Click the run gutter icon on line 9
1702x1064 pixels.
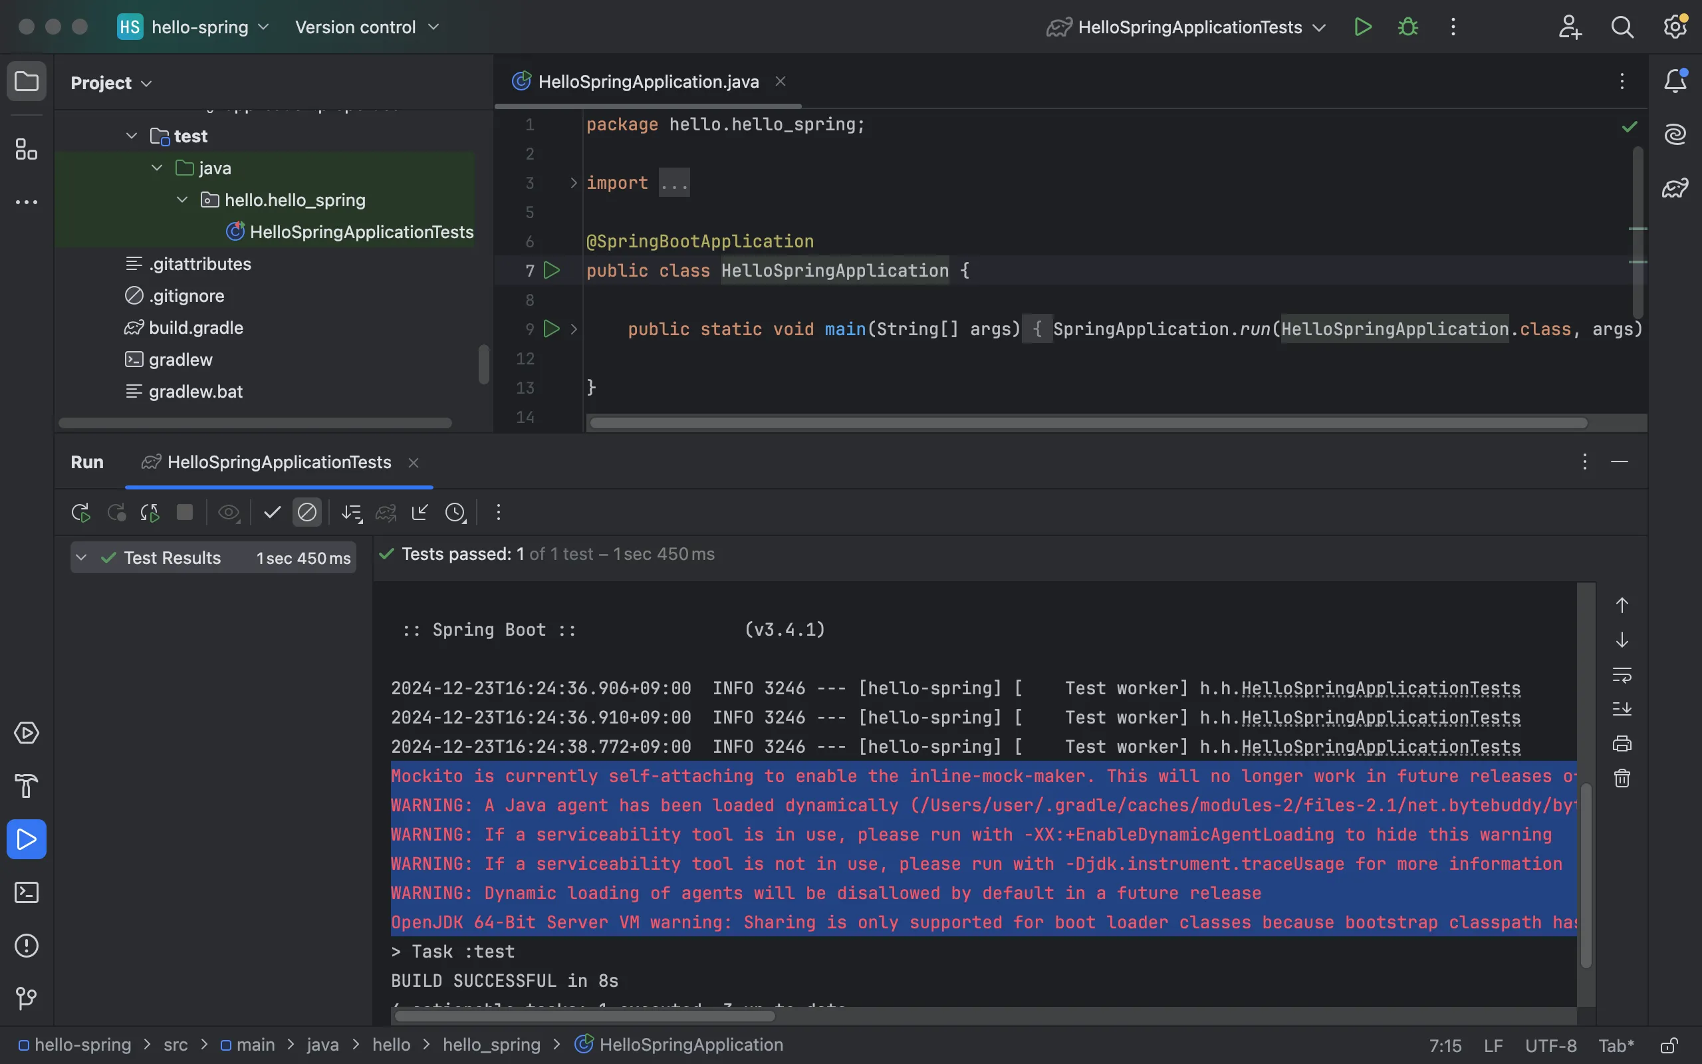(x=552, y=329)
